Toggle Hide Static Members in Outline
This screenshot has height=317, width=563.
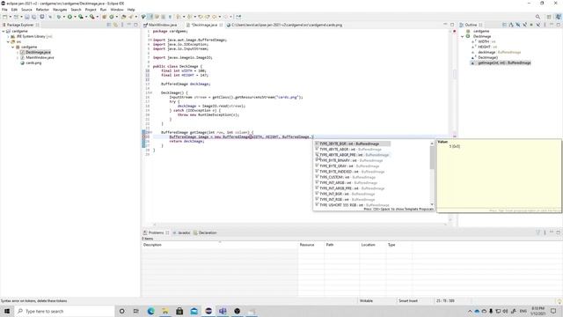(x=524, y=25)
